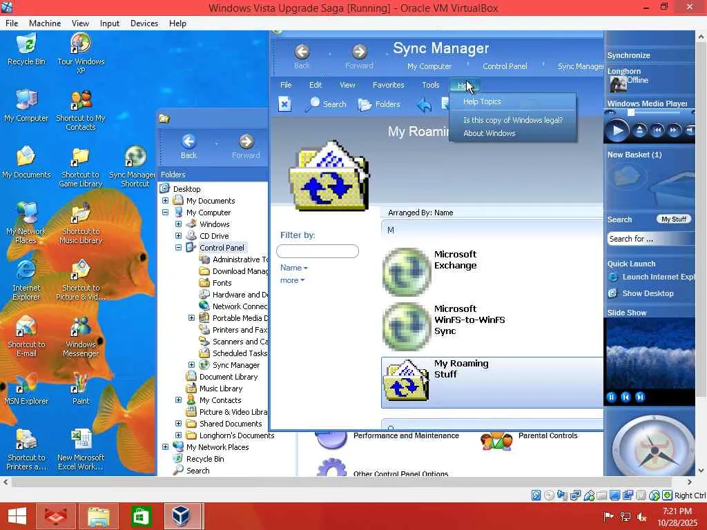The height and width of the screenshot is (530, 707).
Task: Open more filter dropdown
Action: (x=292, y=280)
